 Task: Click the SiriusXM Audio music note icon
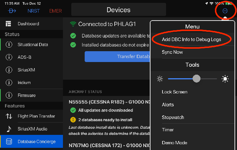[x=9, y=129]
